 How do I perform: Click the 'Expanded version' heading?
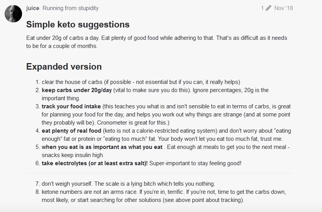pos(64,67)
